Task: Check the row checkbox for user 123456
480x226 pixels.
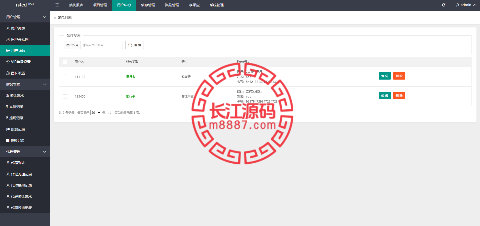Action: 65,97
